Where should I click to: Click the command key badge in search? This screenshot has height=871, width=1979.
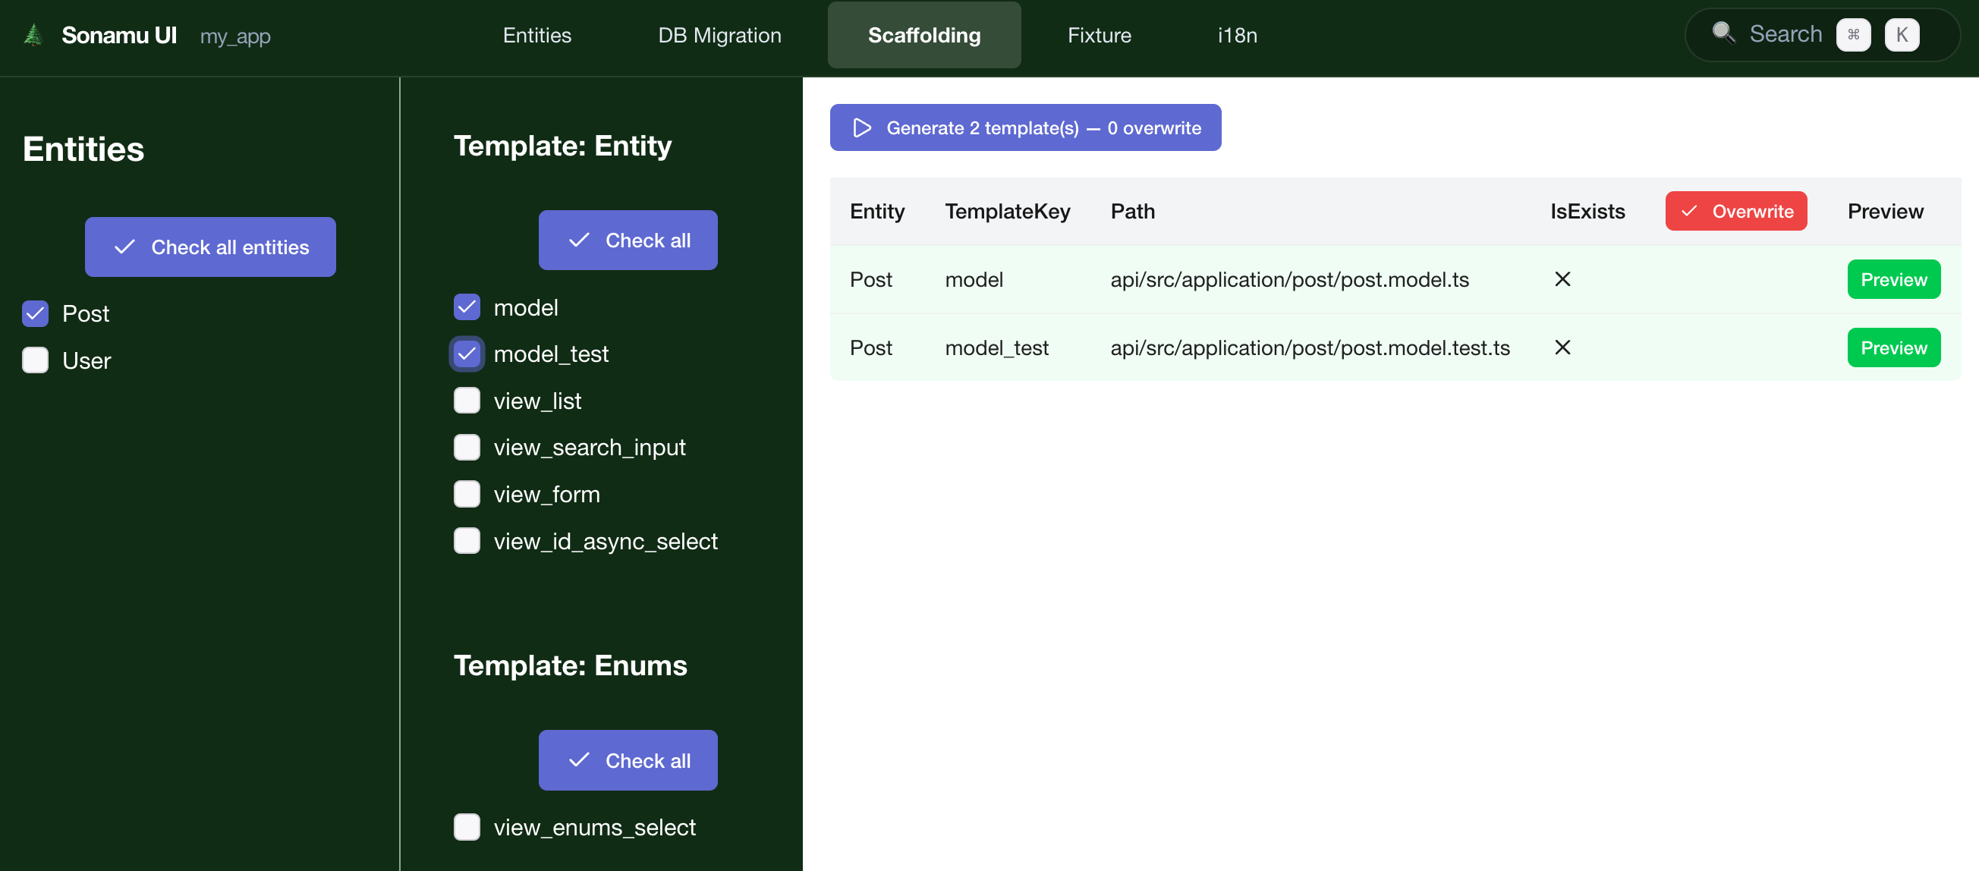coord(1852,35)
